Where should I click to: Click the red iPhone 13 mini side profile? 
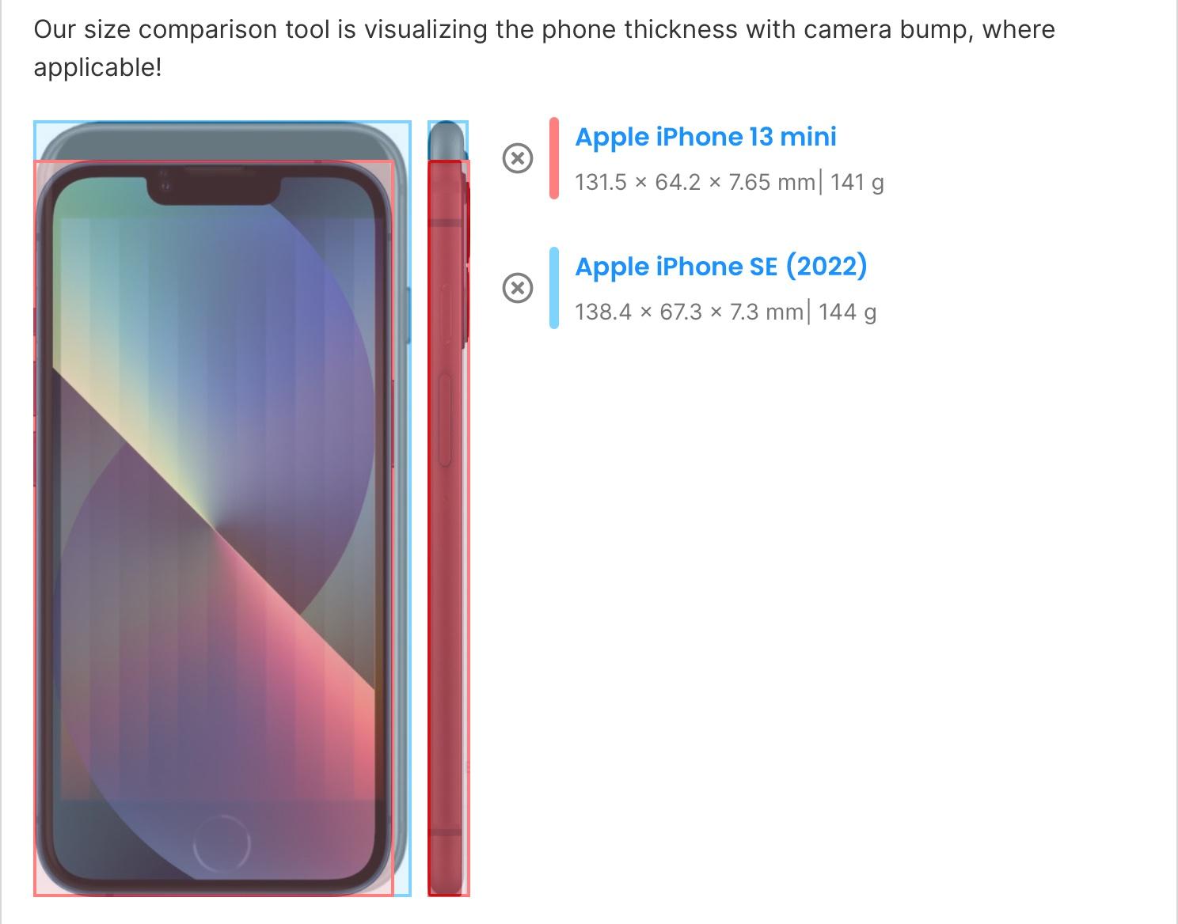448,528
